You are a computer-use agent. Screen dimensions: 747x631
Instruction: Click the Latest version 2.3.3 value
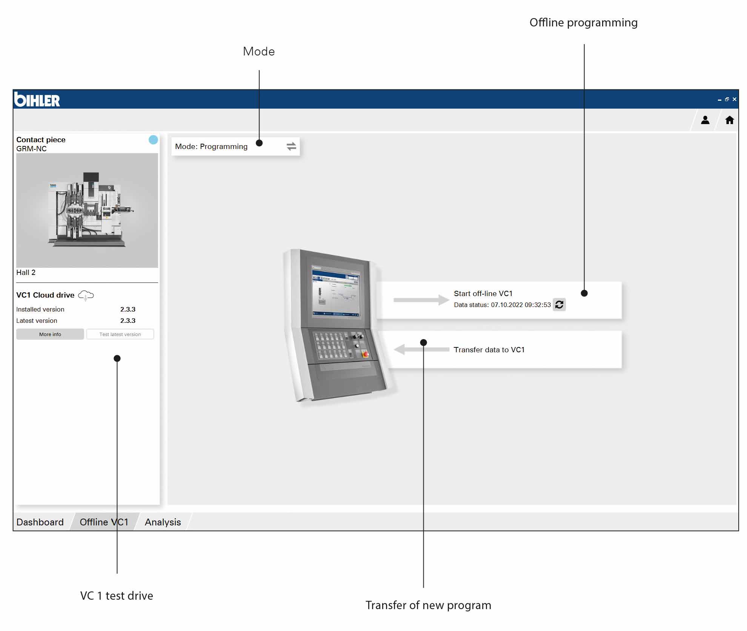pyautogui.click(x=128, y=321)
